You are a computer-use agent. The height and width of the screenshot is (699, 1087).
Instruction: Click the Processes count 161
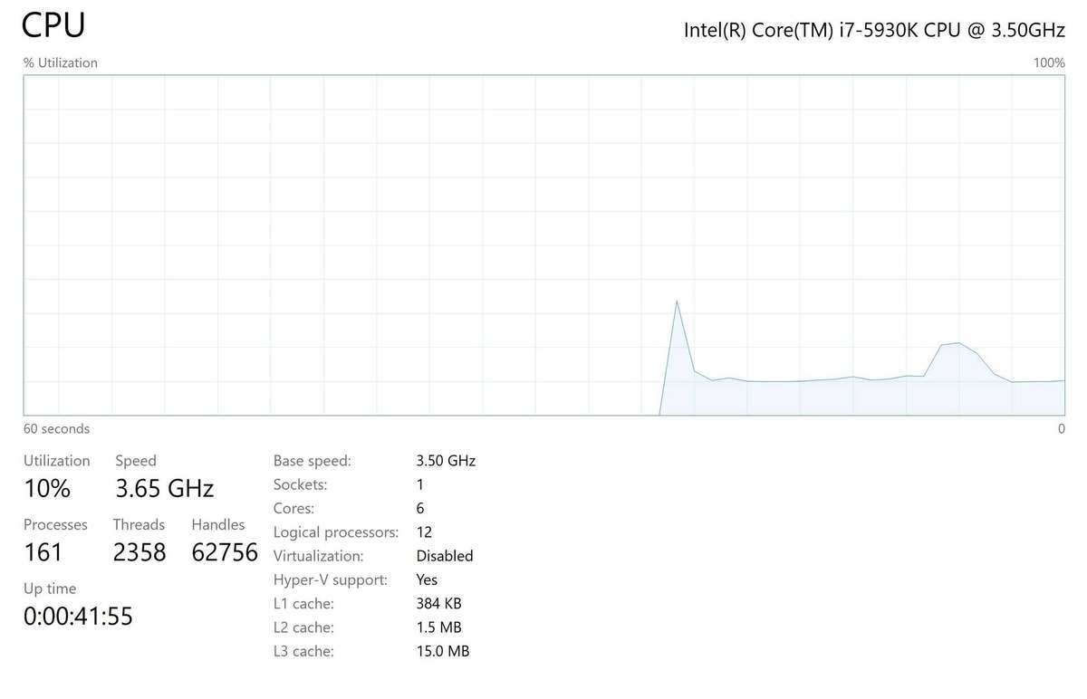pyautogui.click(x=43, y=552)
